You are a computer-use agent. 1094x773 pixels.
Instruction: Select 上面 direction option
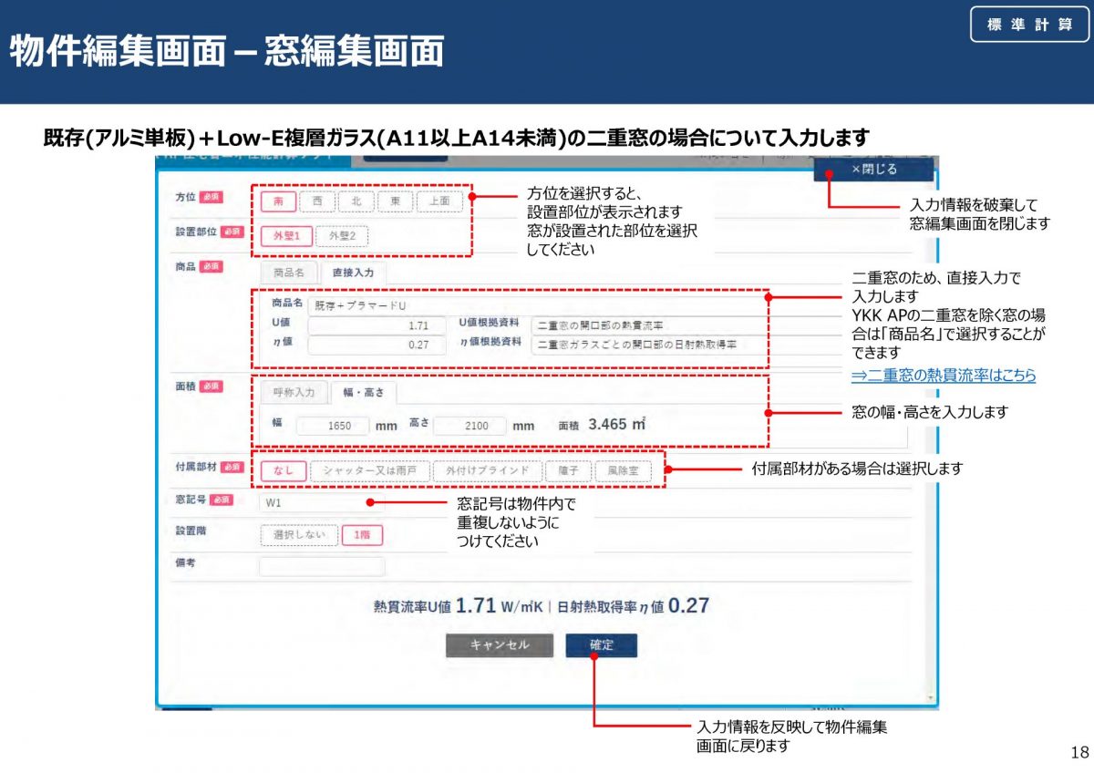click(x=439, y=202)
